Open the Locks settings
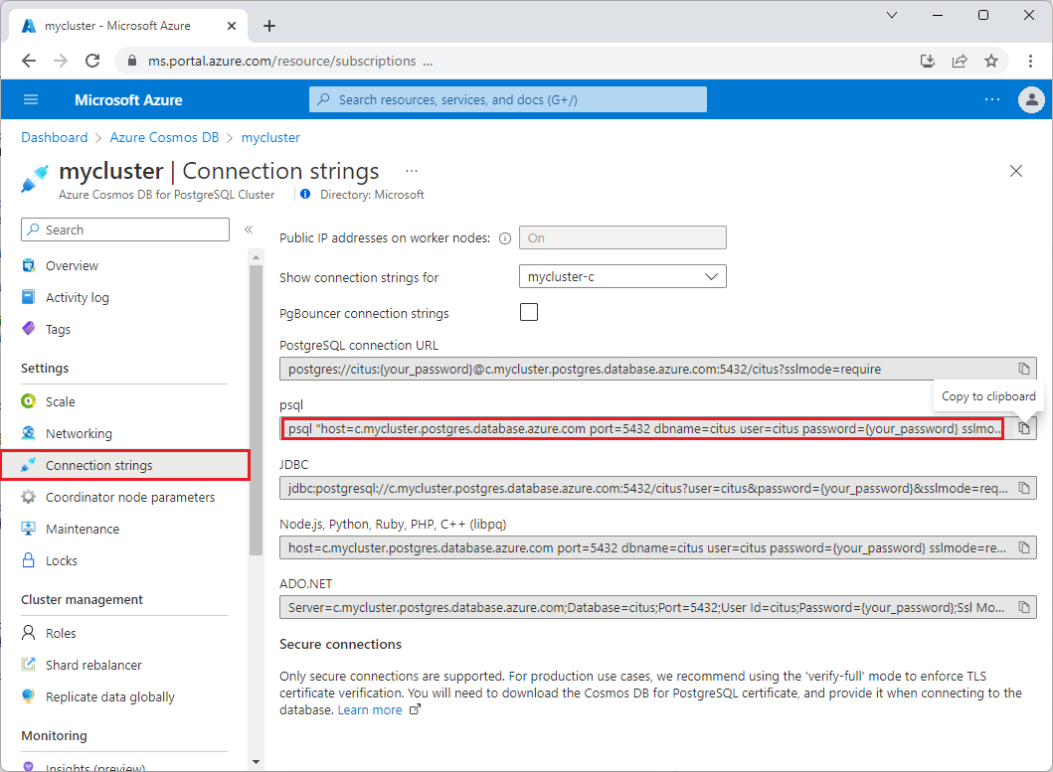The height and width of the screenshot is (772, 1053). point(69,560)
